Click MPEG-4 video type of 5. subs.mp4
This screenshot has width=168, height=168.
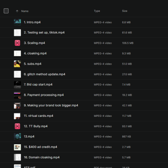tap(103, 64)
